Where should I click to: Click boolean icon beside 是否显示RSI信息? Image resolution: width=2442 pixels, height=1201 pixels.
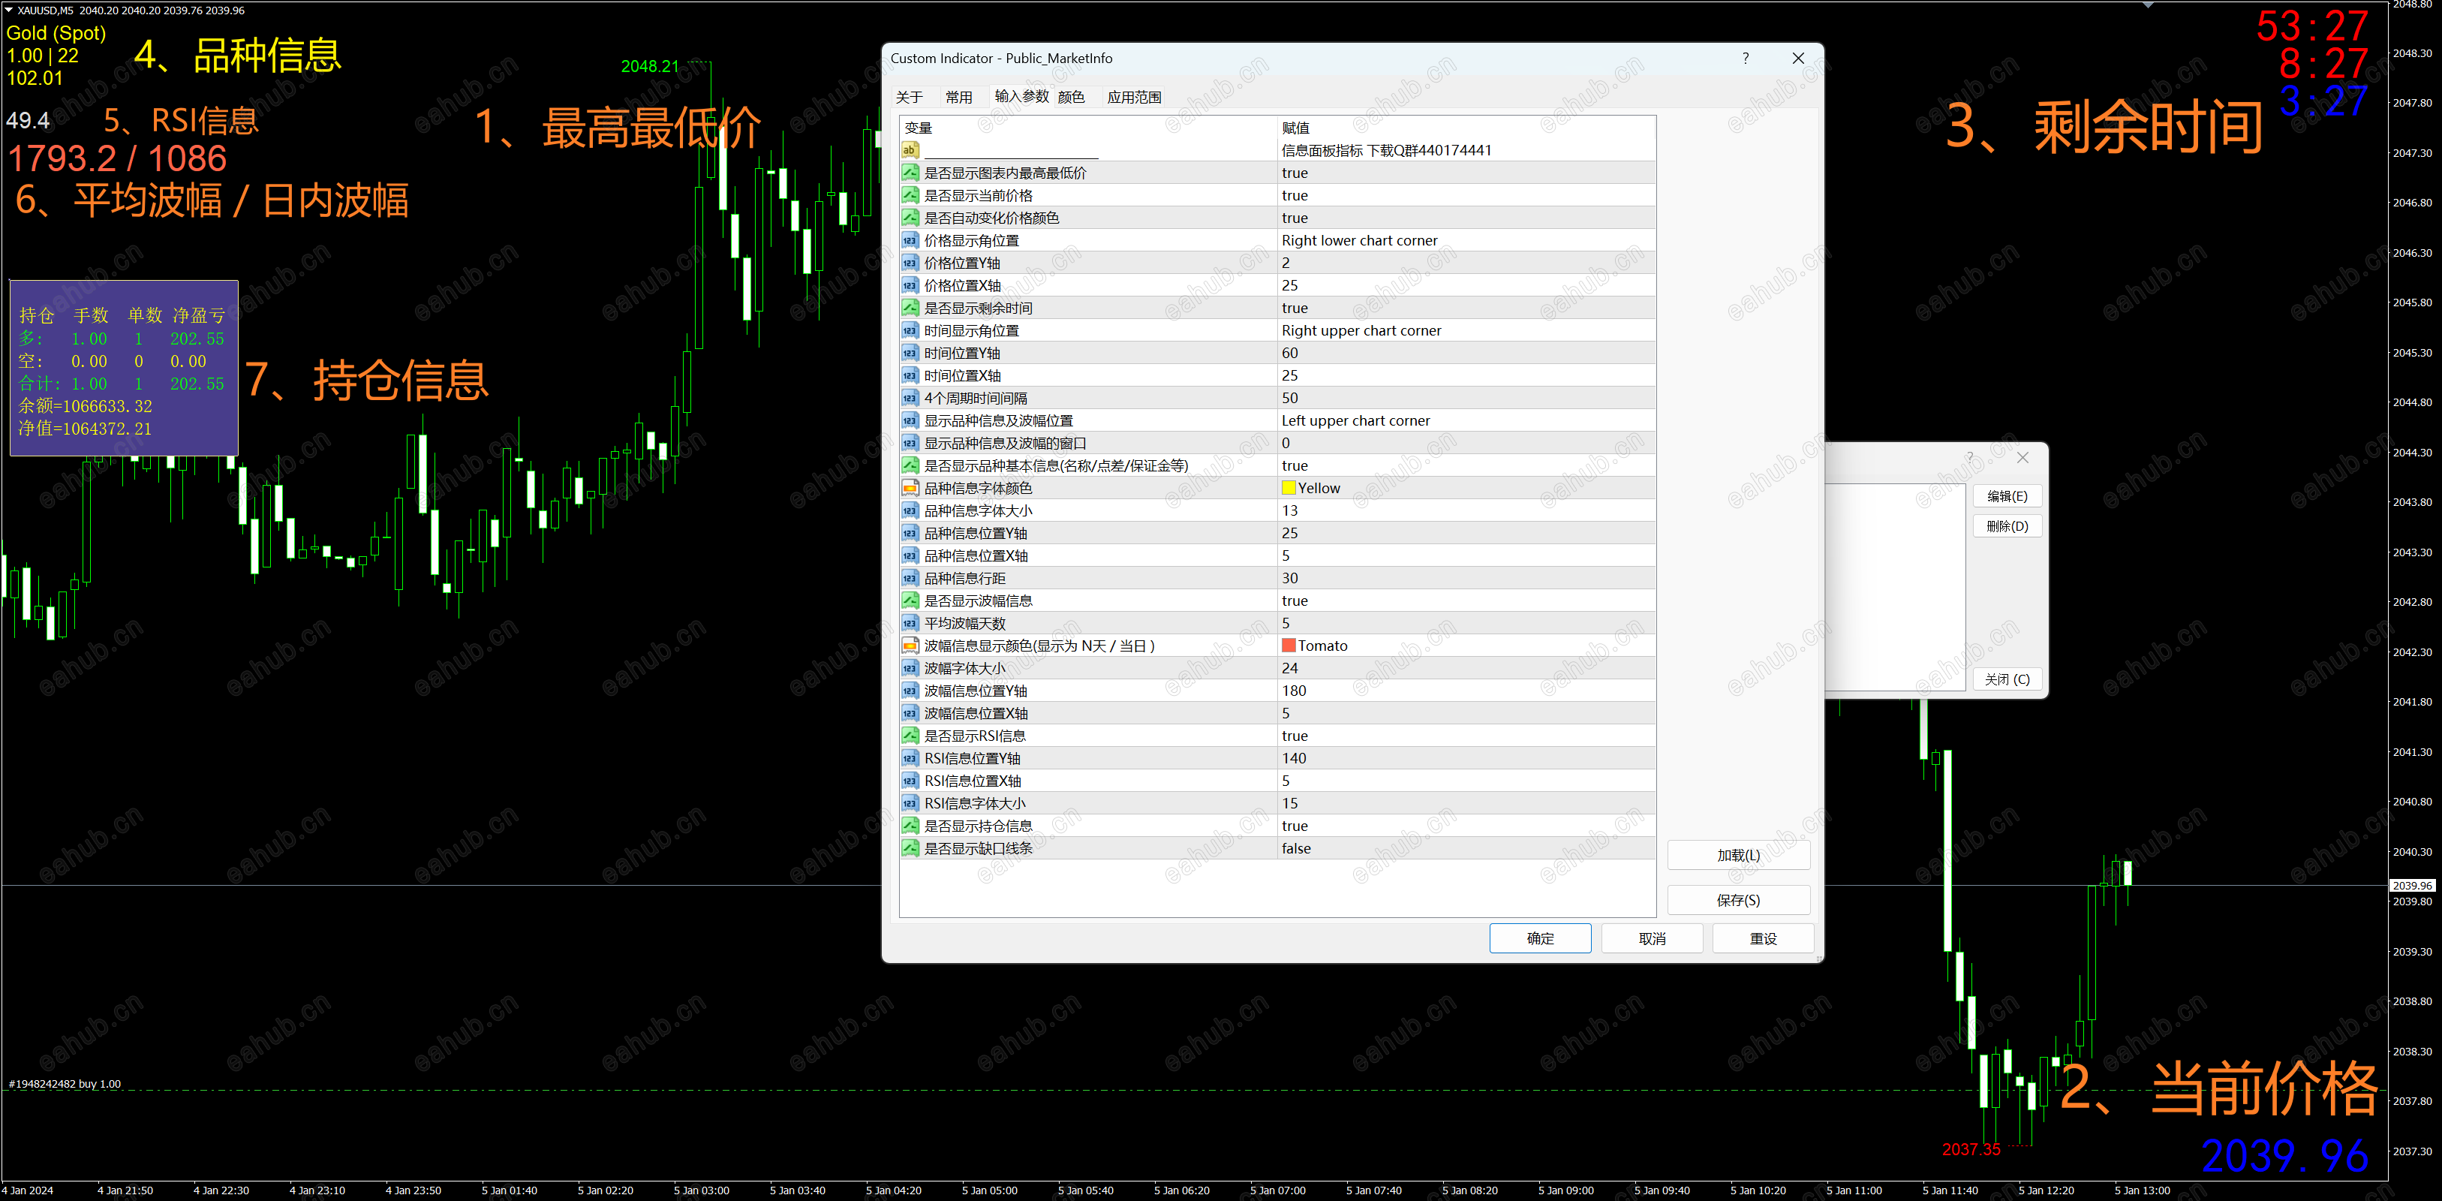(909, 736)
